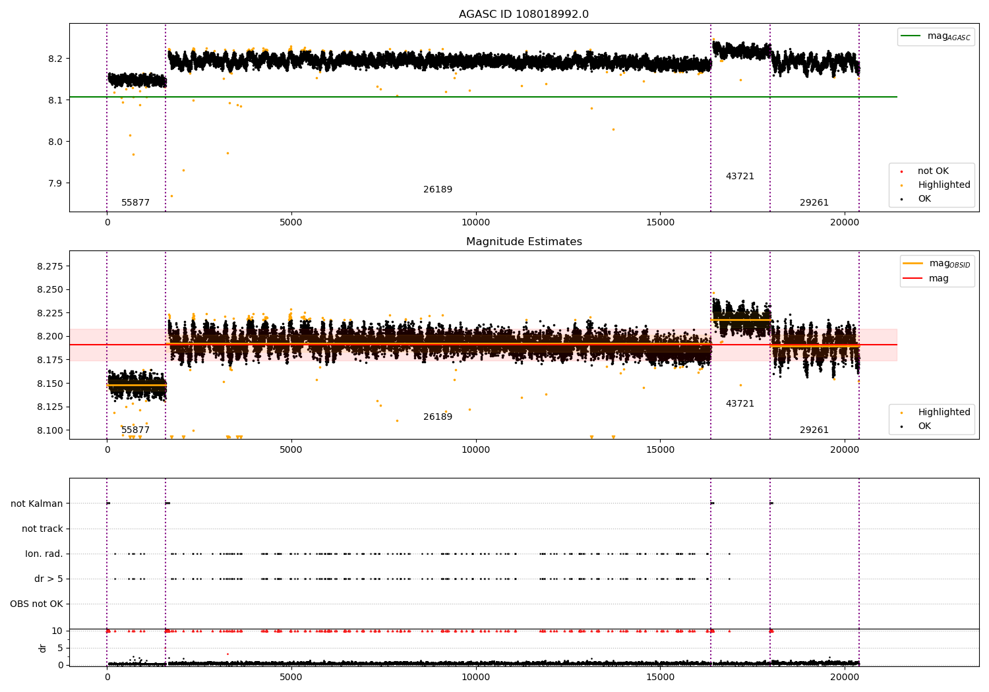989x692 pixels.
Task: Click x-axis tick 15000 under Magnitude Estimates plot
Action: tap(660, 450)
